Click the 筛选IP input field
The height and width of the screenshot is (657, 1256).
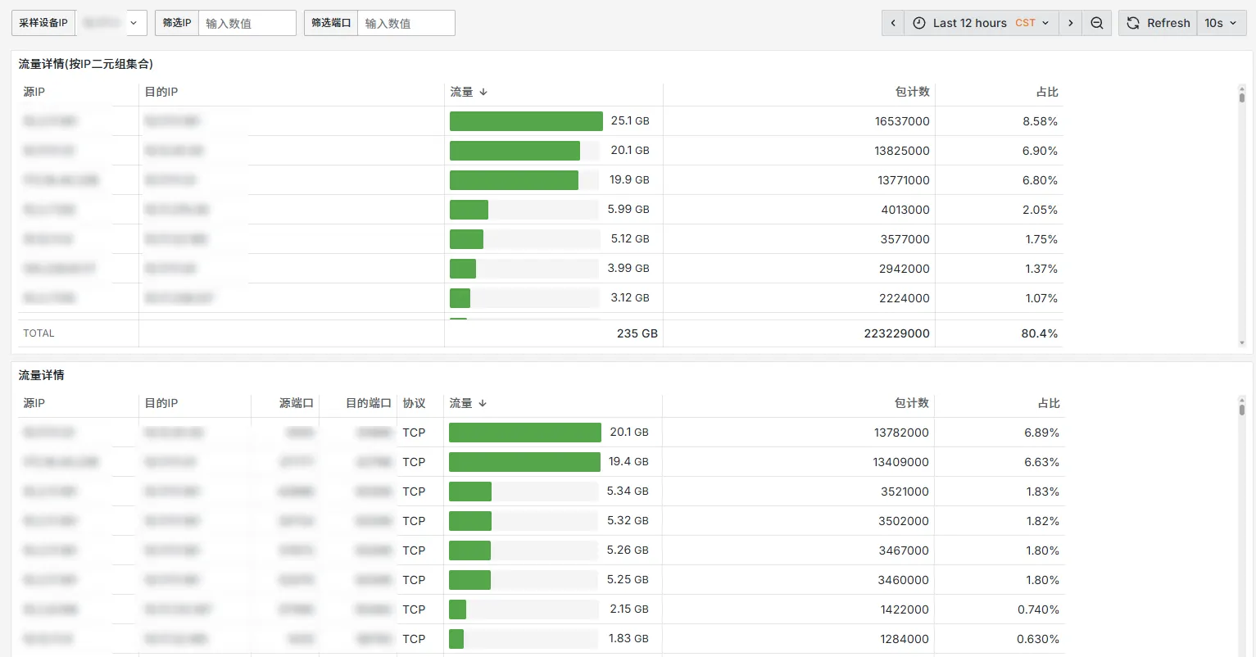point(247,23)
